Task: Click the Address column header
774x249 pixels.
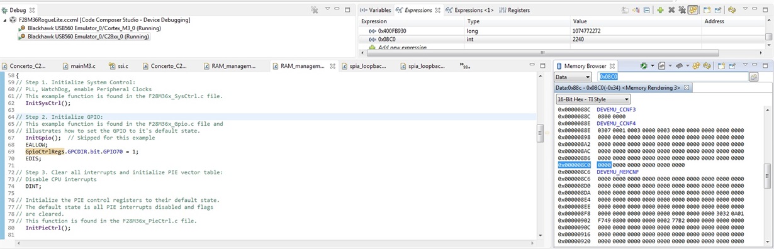Action: pyautogui.click(x=733, y=21)
